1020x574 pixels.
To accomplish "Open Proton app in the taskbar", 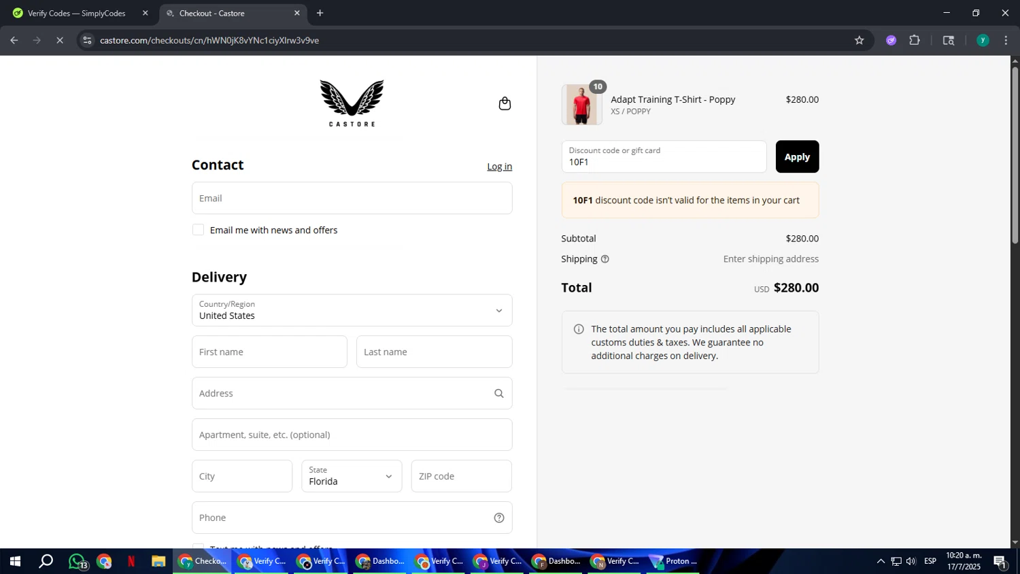I will (673, 562).
